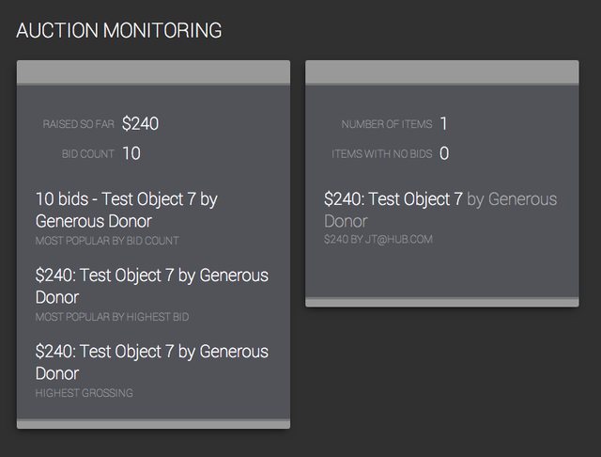Screen dimensions: 601x457
Task: Click the top header bar of the right card
Action: [x=441, y=72]
